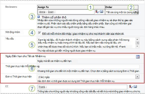Expand the '(Các) ngày' duration units dropdown

tap(137, 77)
